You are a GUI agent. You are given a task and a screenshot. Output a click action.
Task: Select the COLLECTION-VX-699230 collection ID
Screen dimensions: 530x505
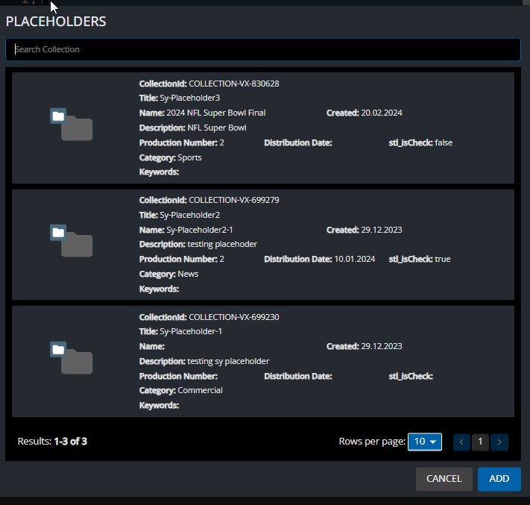(x=233, y=317)
